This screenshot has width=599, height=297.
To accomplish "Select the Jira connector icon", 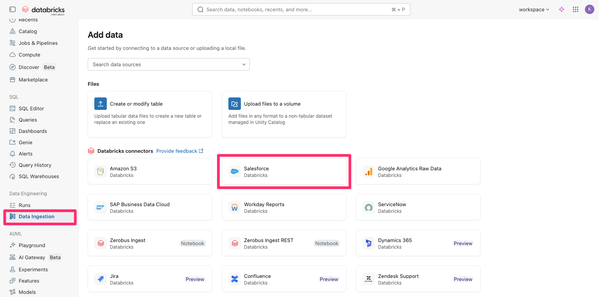I will coord(101,279).
